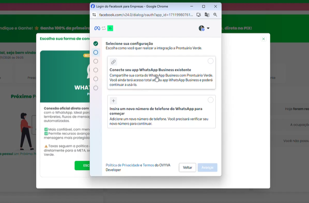The image size is (309, 203).
Task: Click the plus icon on the new number card
Action: point(114,101)
